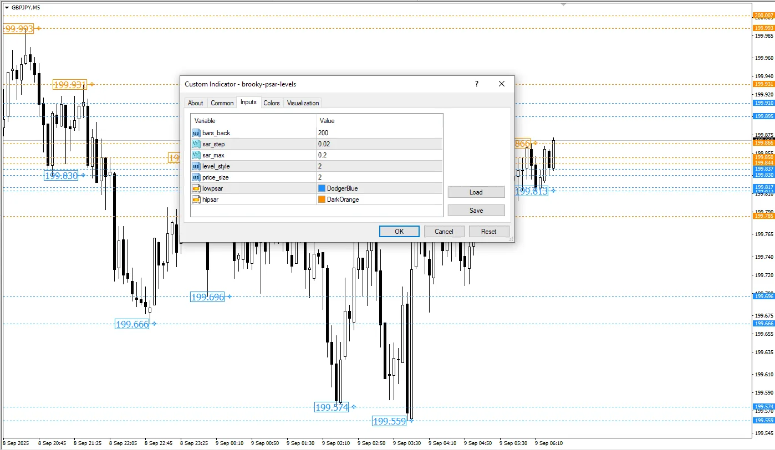The width and height of the screenshot is (775, 450).
Task: Switch to the About tab
Action: 195,103
